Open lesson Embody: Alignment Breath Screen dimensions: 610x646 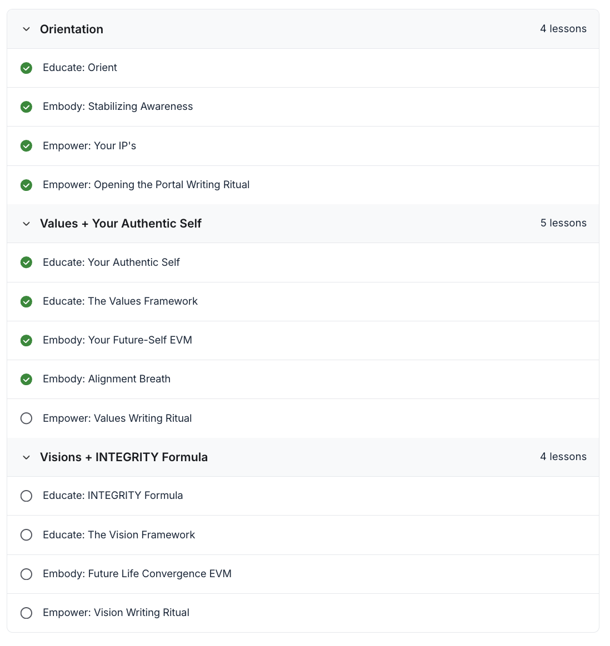(x=107, y=378)
